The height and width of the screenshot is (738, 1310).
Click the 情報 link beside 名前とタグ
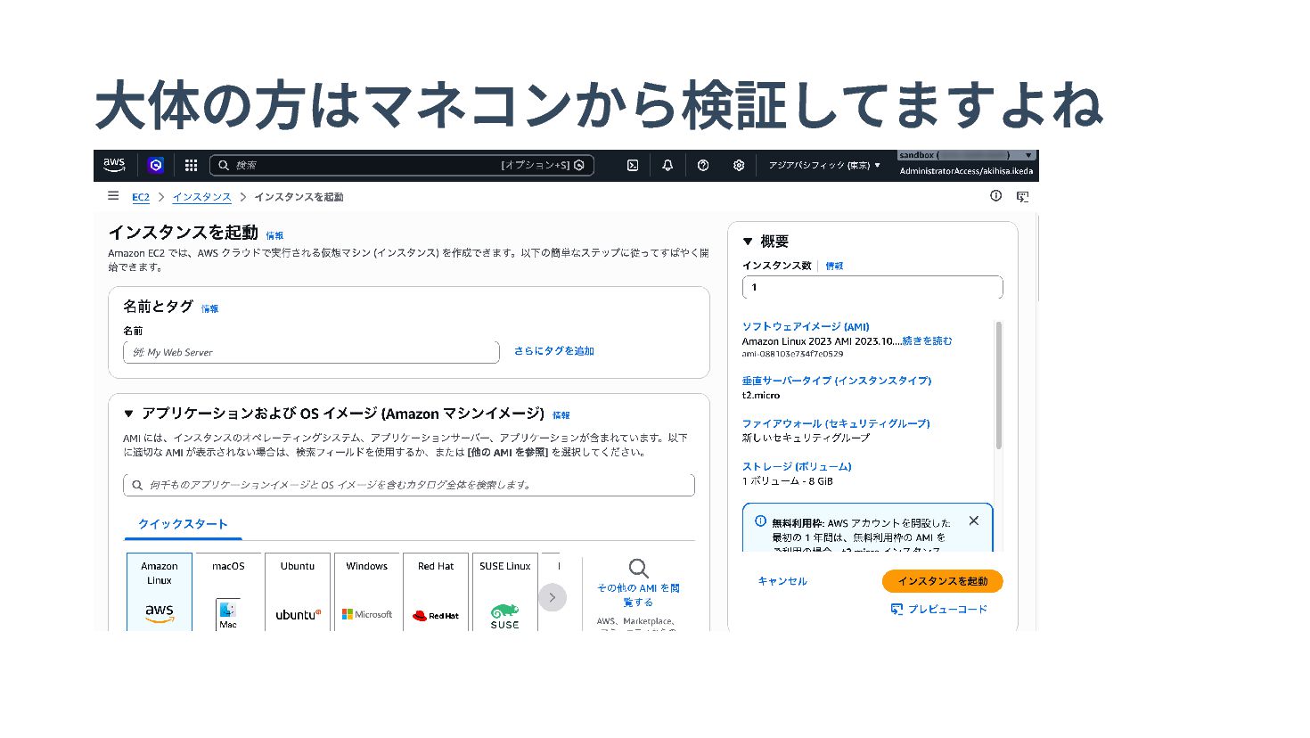209,308
